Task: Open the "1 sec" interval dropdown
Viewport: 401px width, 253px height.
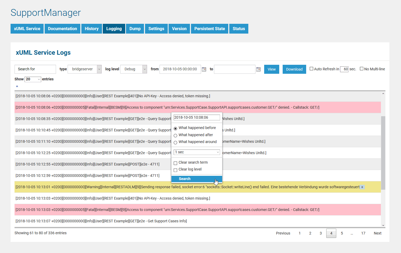Action: [x=197, y=152]
